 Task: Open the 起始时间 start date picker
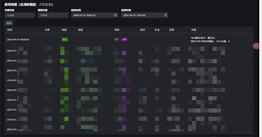click(95, 15)
